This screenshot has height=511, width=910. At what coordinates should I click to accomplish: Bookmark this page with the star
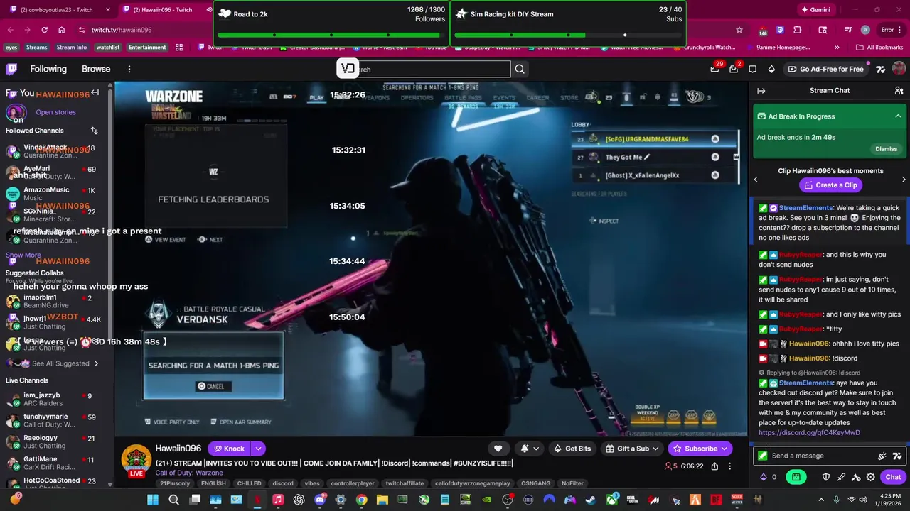click(x=739, y=30)
